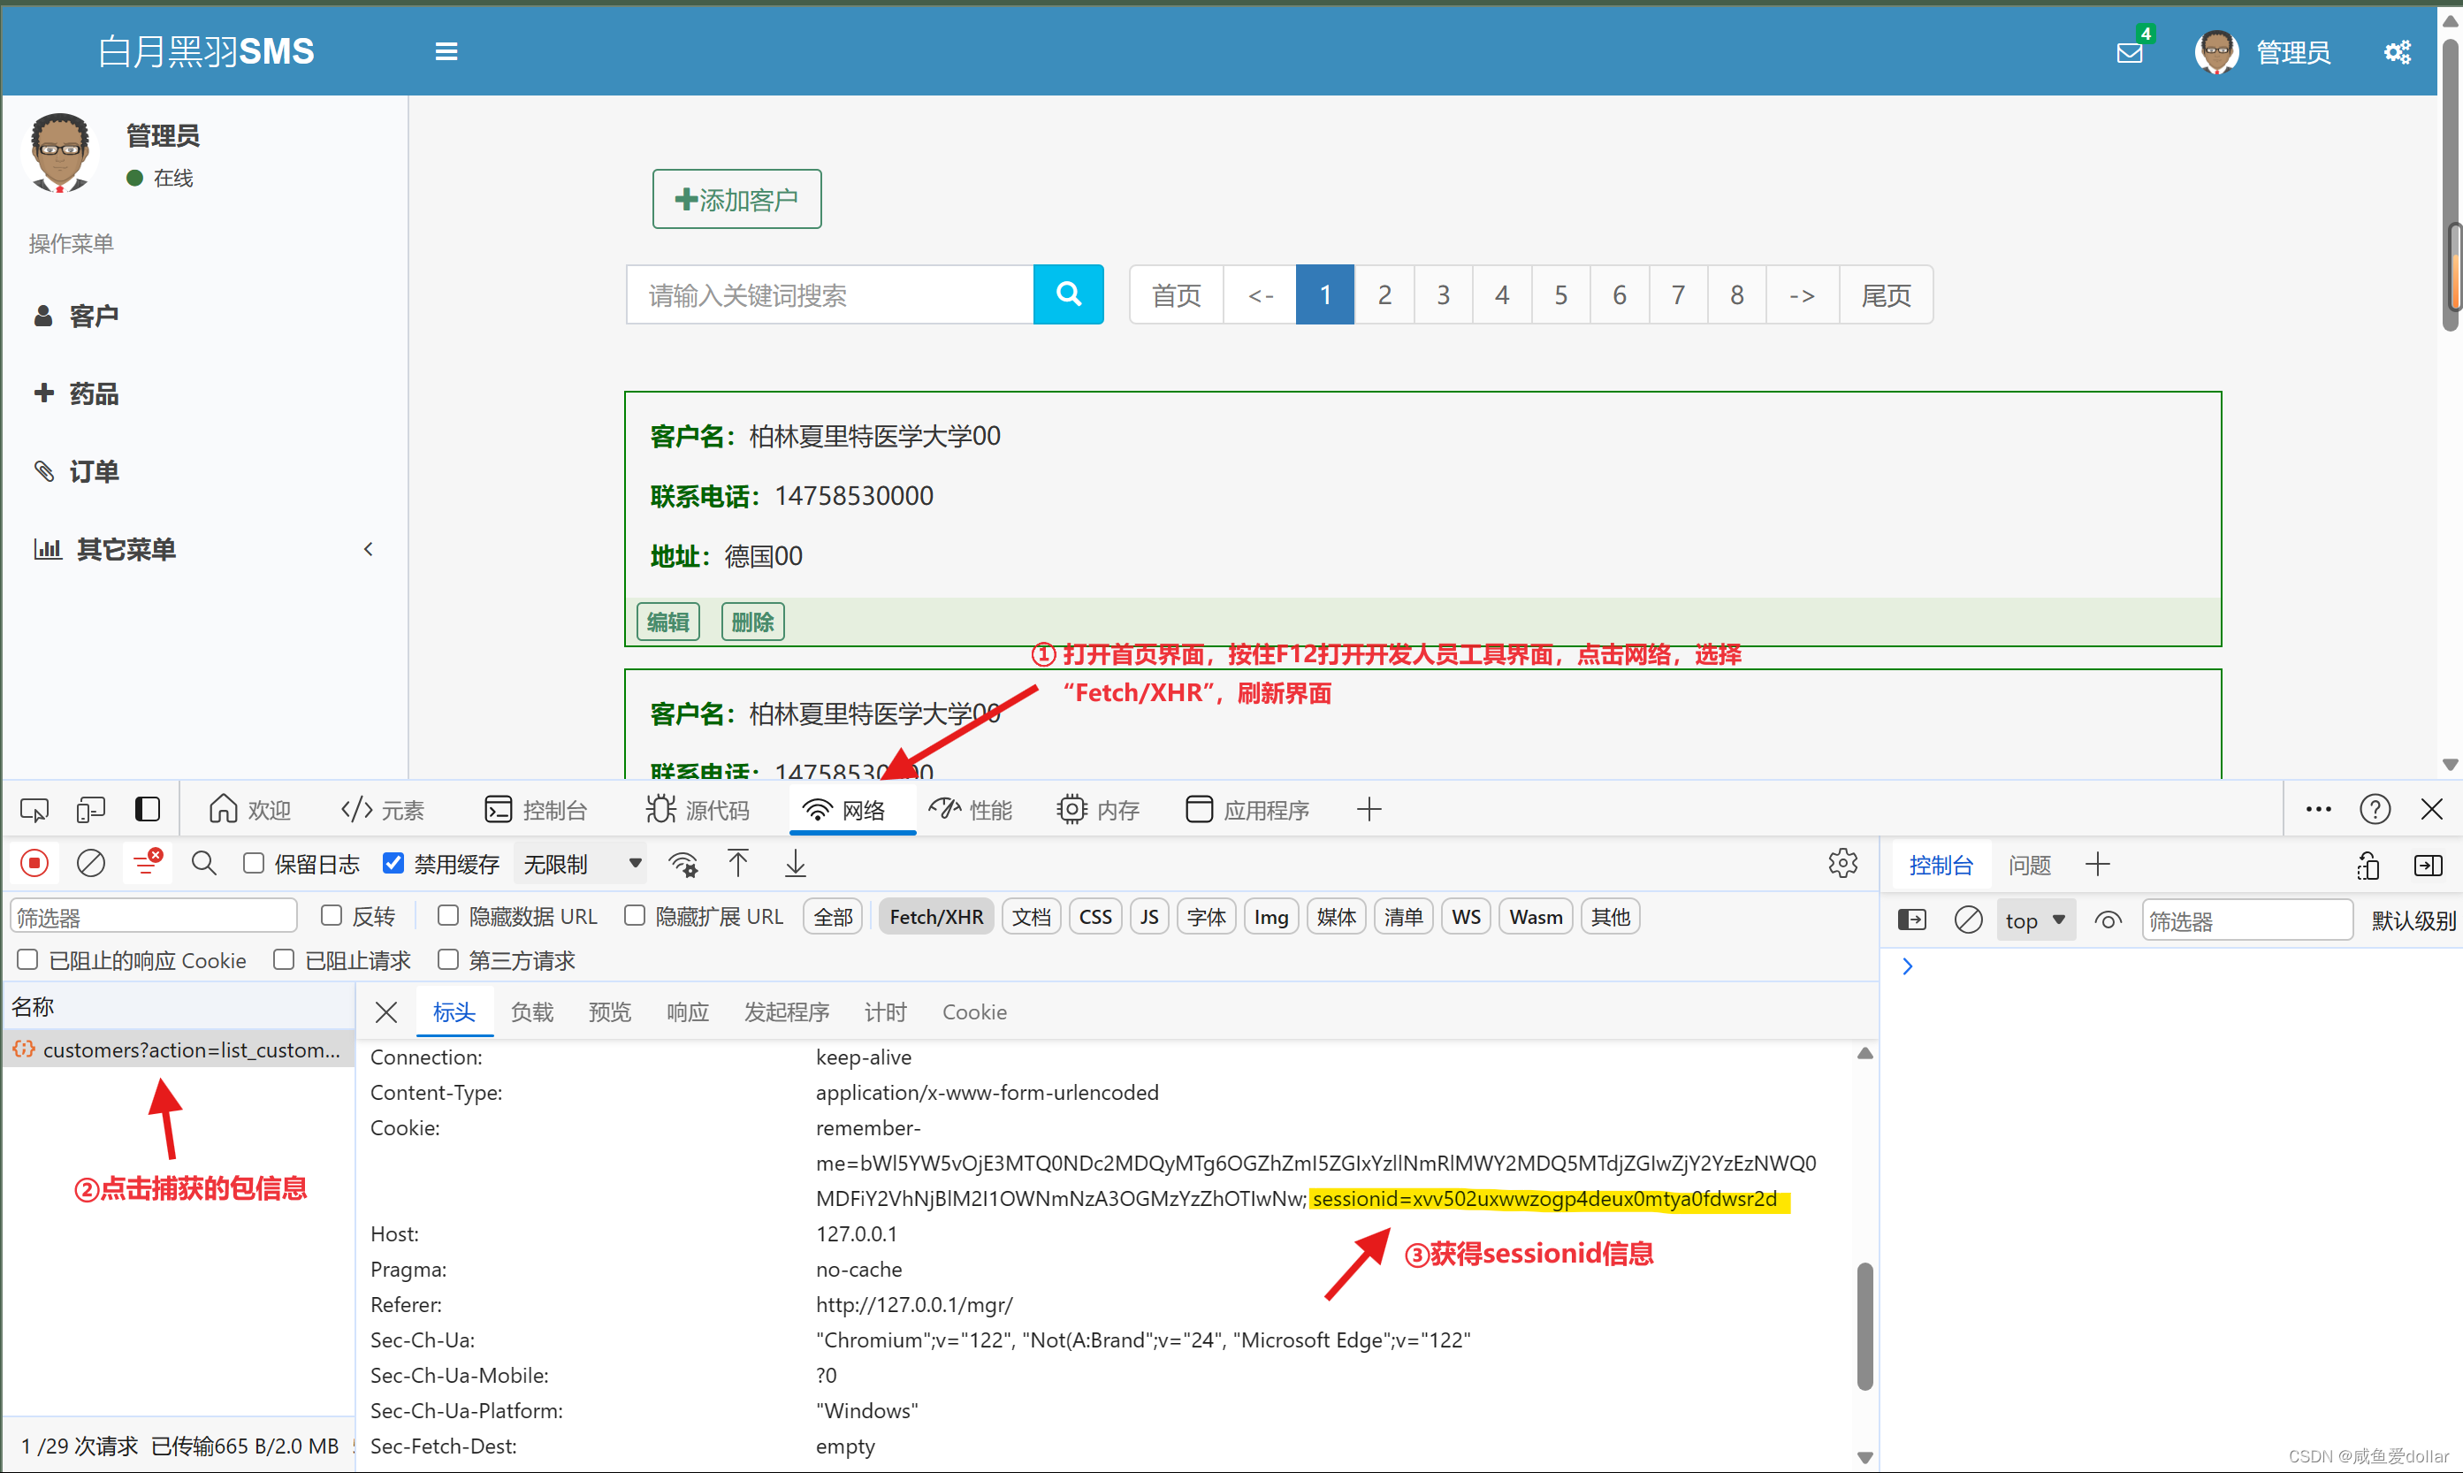Screen dimensions: 2463x1473
Task: Open more DevTools options menu
Action: pyautogui.click(x=2317, y=809)
